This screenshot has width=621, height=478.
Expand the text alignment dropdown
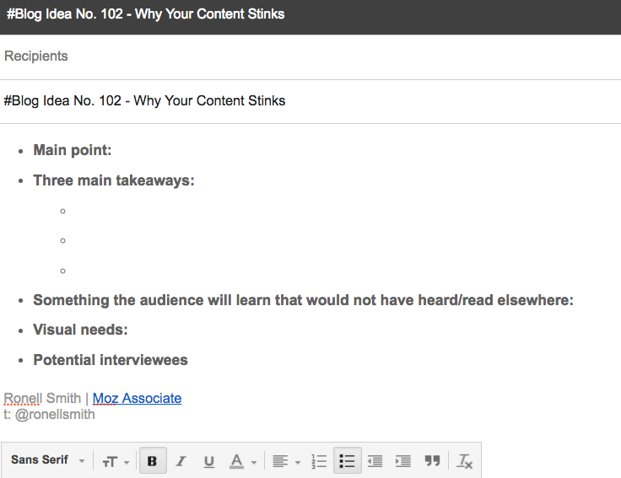[286, 461]
